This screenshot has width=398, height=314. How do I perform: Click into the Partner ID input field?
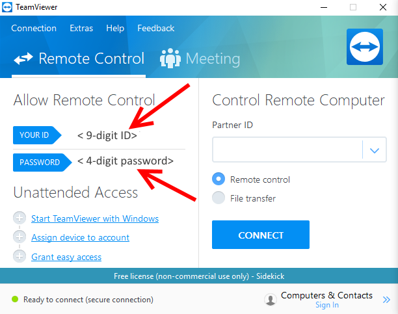coord(287,150)
